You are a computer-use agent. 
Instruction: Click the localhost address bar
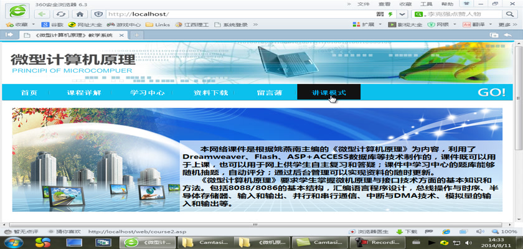240,14
